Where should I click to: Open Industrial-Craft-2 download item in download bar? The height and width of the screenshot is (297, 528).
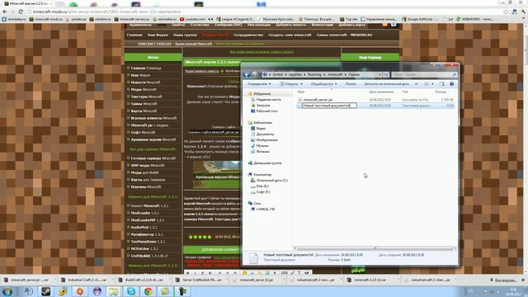87,280
